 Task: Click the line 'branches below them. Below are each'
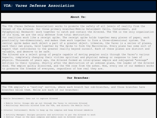point(40,90)
